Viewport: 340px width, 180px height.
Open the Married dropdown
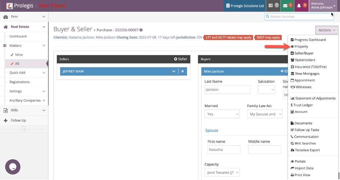click(x=222, y=114)
